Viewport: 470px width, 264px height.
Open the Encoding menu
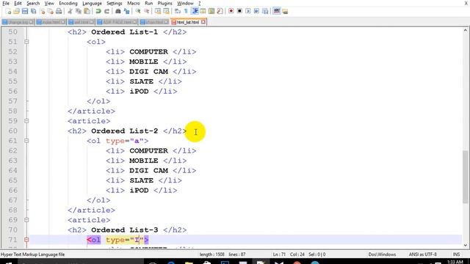[x=68, y=3]
